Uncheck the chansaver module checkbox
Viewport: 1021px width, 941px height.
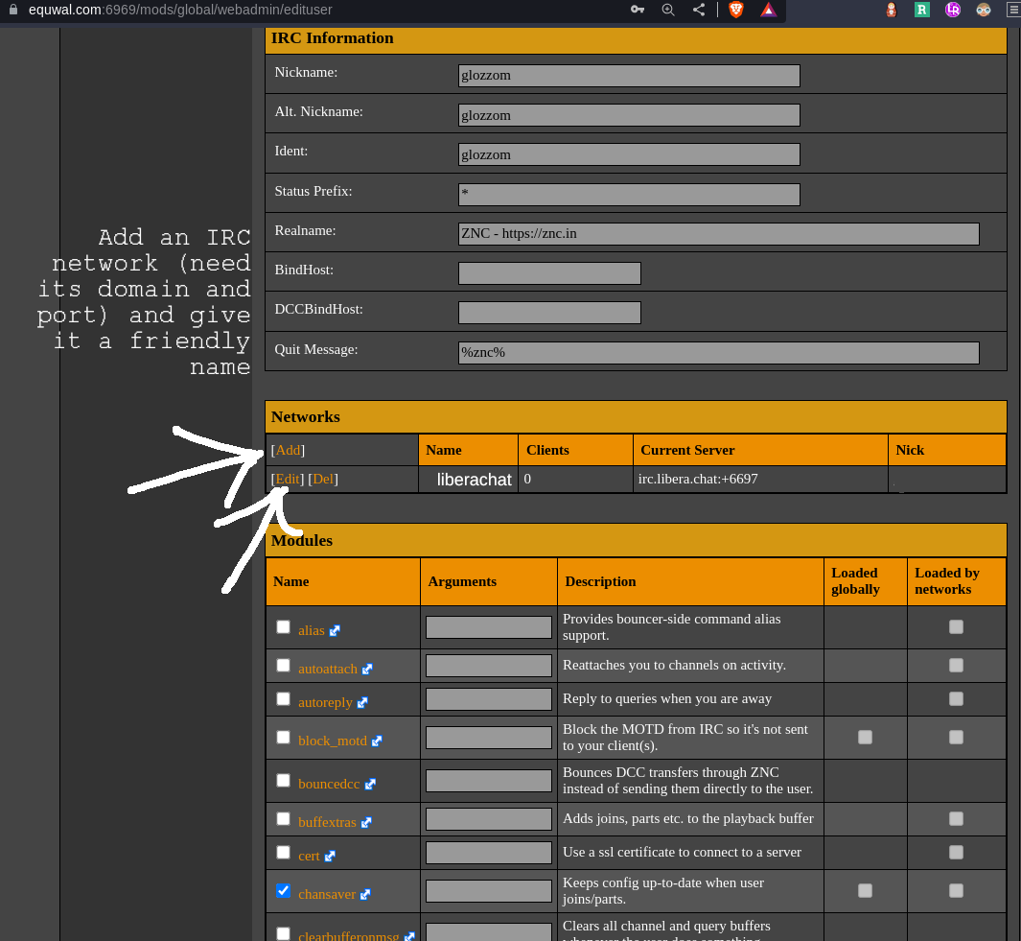pos(283,891)
